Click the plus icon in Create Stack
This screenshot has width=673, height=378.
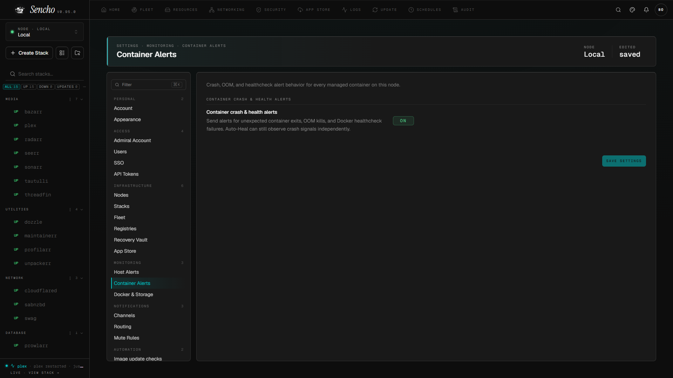tap(13, 53)
